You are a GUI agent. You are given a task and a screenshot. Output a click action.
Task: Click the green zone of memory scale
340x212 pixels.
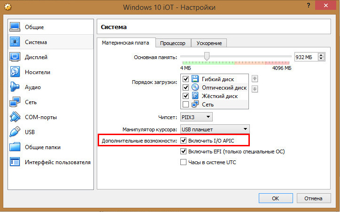coord(209,63)
